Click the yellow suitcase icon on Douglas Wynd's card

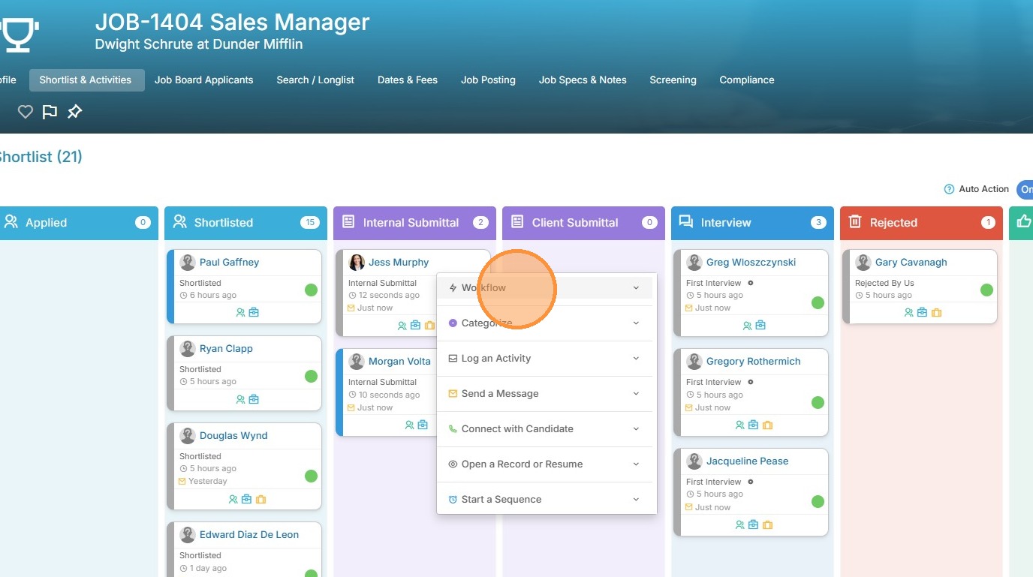click(x=261, y=499)
